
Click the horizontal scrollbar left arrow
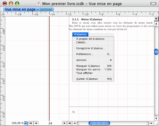tap(74, 123)
